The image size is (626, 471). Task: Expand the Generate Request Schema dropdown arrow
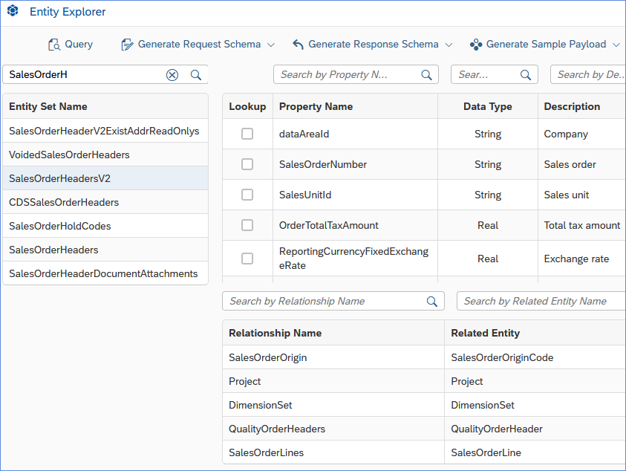(x=271, y=45)
